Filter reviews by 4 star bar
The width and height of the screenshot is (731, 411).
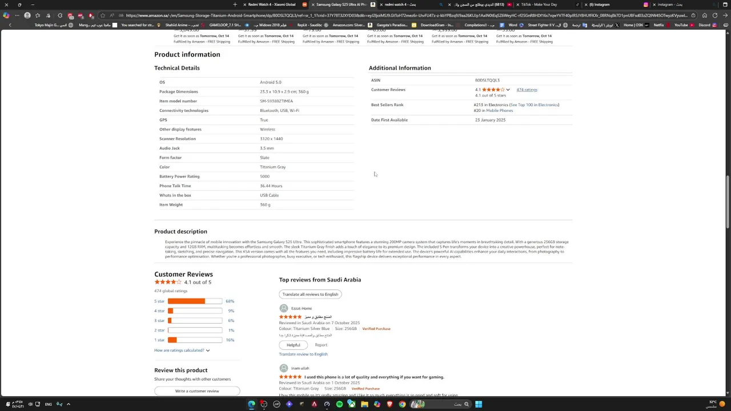195,311
